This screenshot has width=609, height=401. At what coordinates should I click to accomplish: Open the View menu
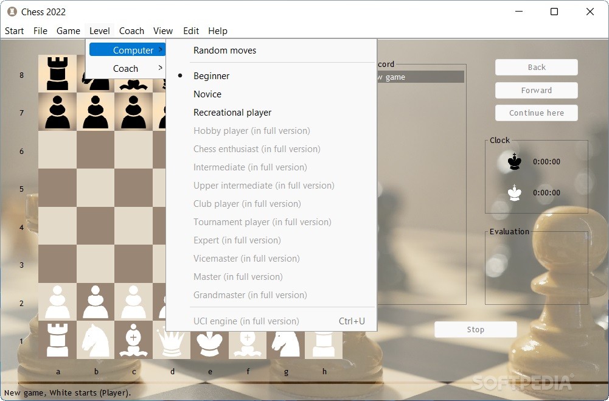[162, 30]
